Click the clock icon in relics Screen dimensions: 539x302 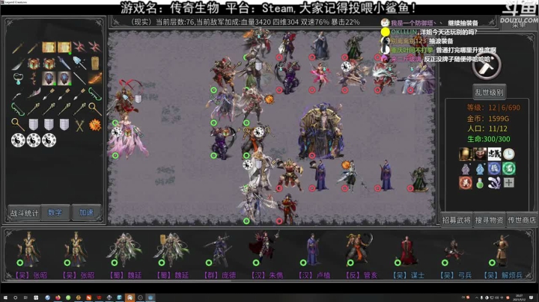coord(509,154)
